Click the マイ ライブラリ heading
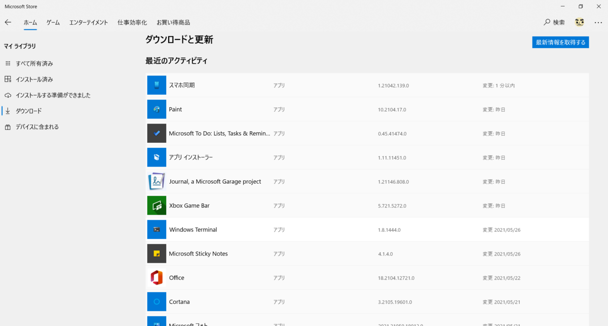The width and height of the screenshot is (608, 326). [20, 46]
